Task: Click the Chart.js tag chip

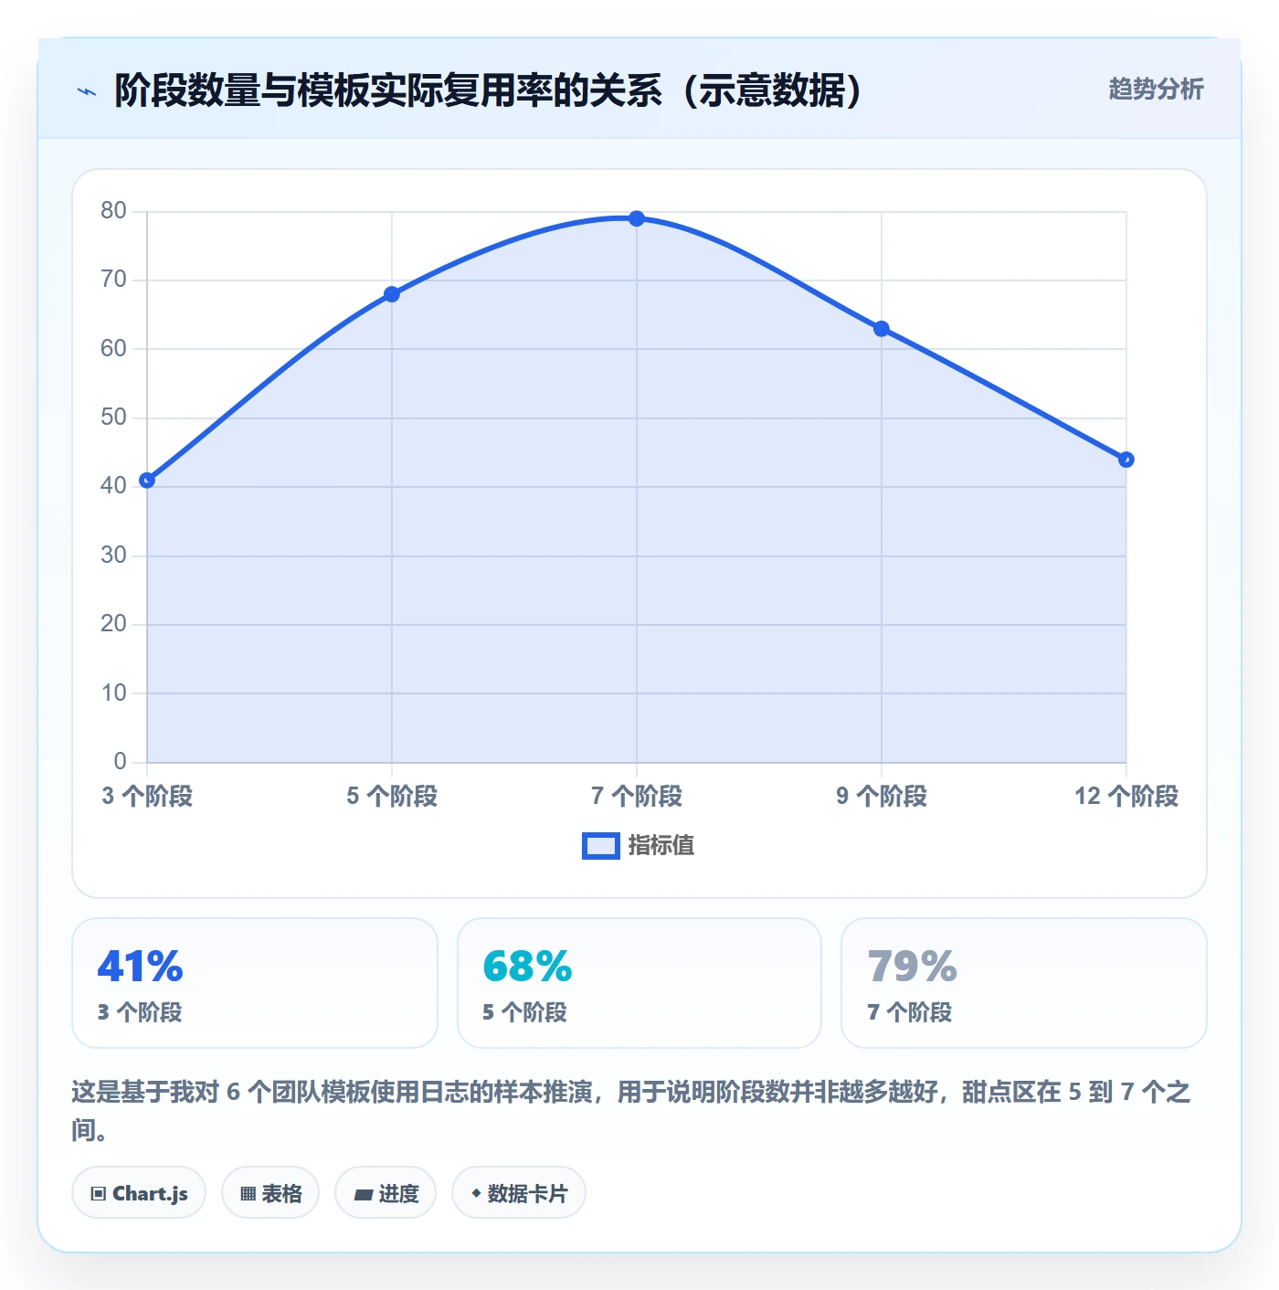Action: point(139,1193)
